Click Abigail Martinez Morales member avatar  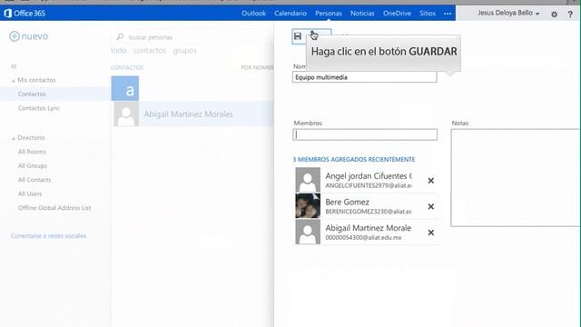pyautogui.click(x=308, y=232)
